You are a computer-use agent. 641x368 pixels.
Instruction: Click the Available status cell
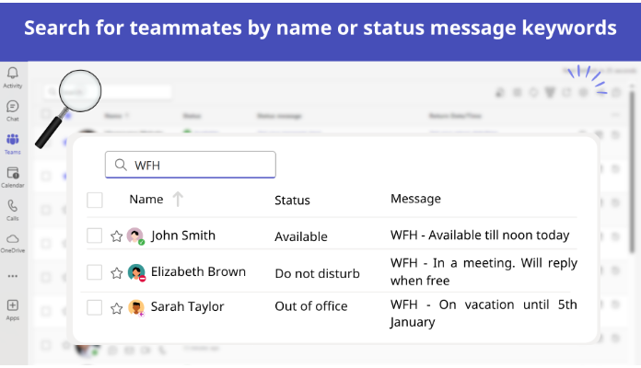click(301, 236)
